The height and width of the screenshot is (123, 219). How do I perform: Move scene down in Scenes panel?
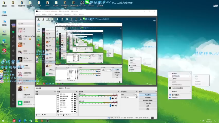click(45, 115)
